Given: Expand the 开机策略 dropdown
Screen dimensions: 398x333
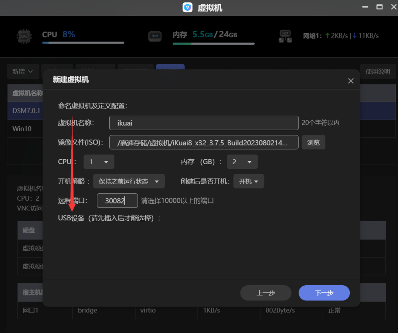Looking at the screenshot, I should (x=129, y=181).
